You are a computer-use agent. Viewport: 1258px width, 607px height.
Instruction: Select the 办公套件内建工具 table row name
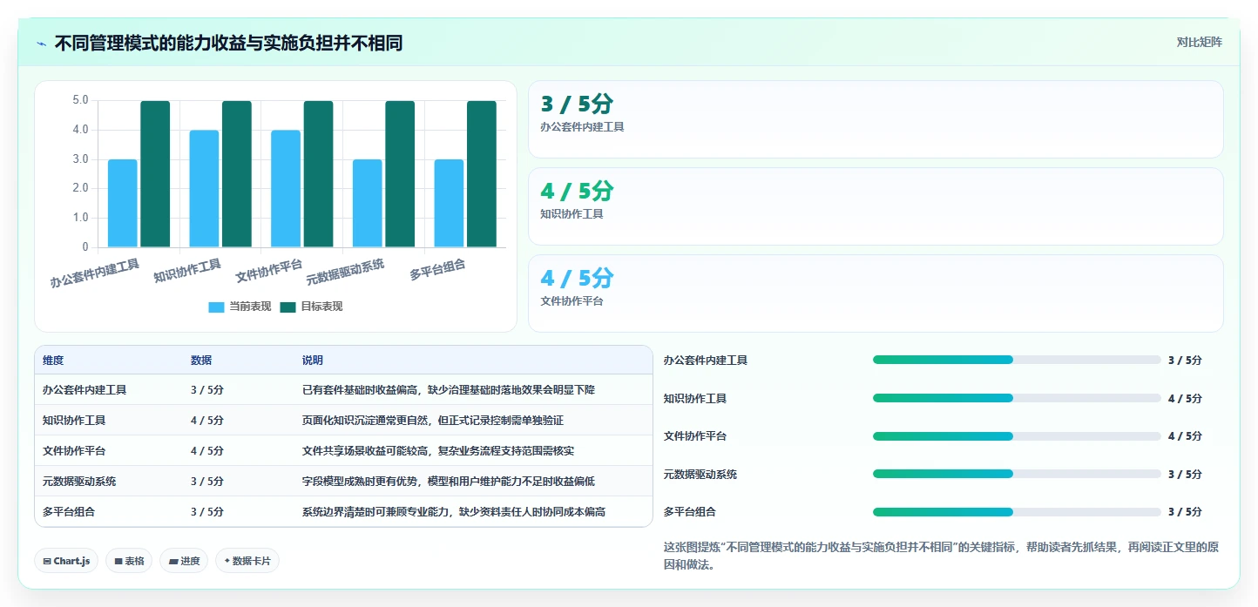(x=85, y=390)
